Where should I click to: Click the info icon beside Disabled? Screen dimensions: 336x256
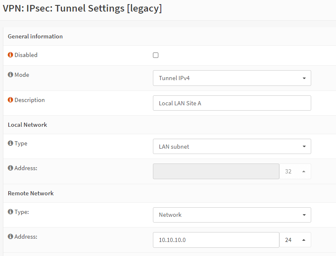10,55
